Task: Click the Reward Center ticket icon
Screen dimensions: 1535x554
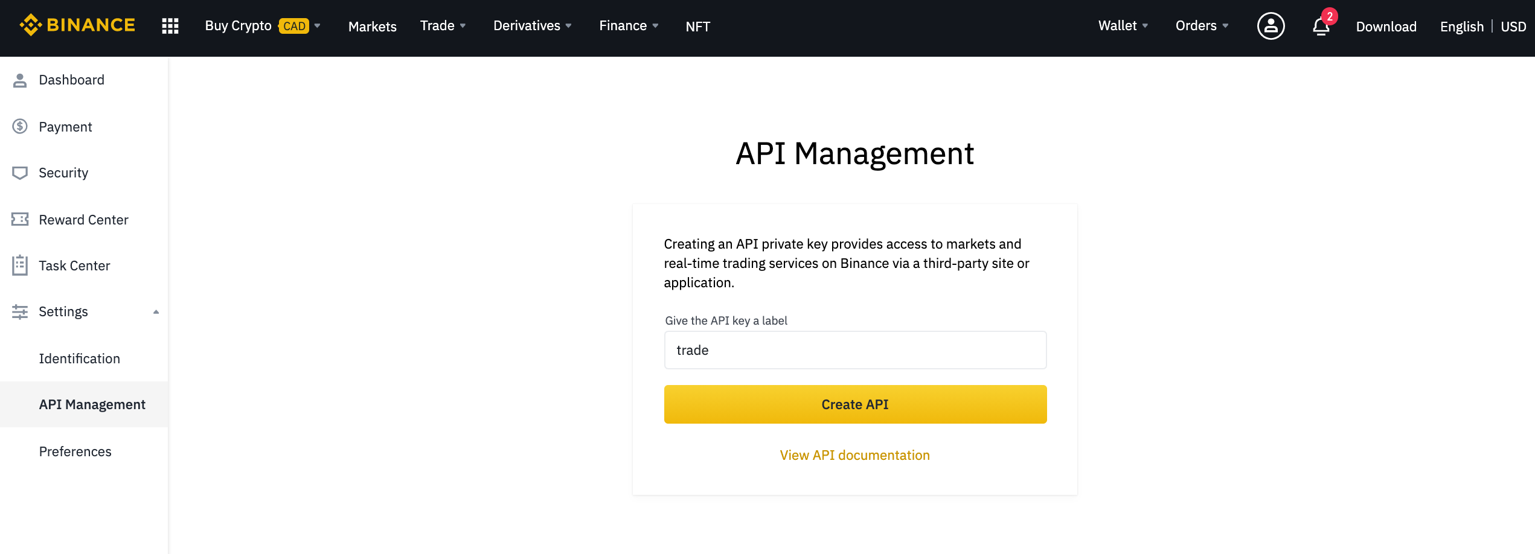Action: pos(20,220)
